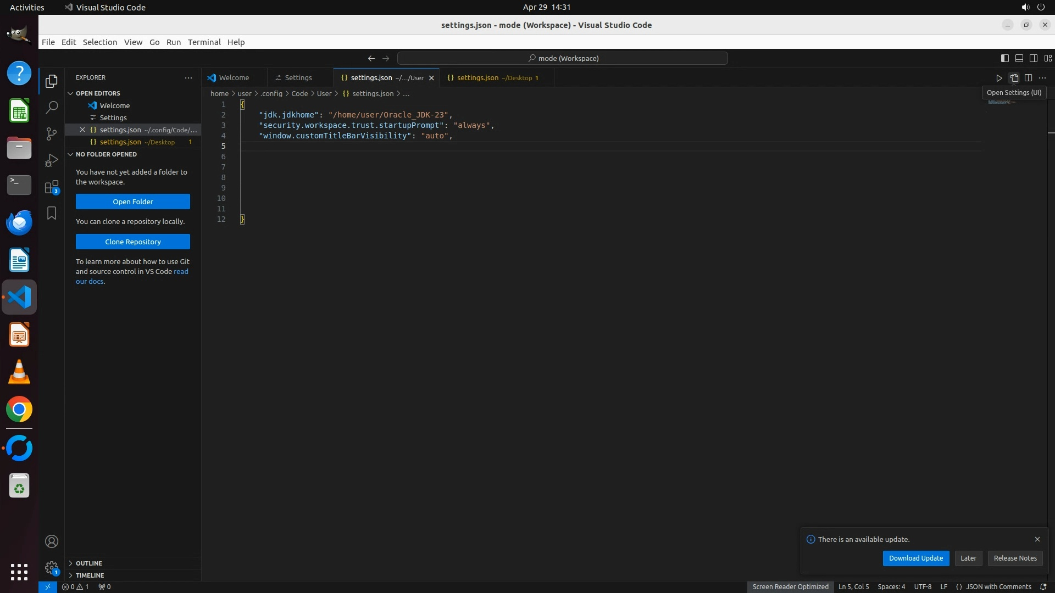Viewport: 1055px width, 593px height.
Task: Open the Extensions view icon
Action: pyautogui.click(x=52, y=187)
